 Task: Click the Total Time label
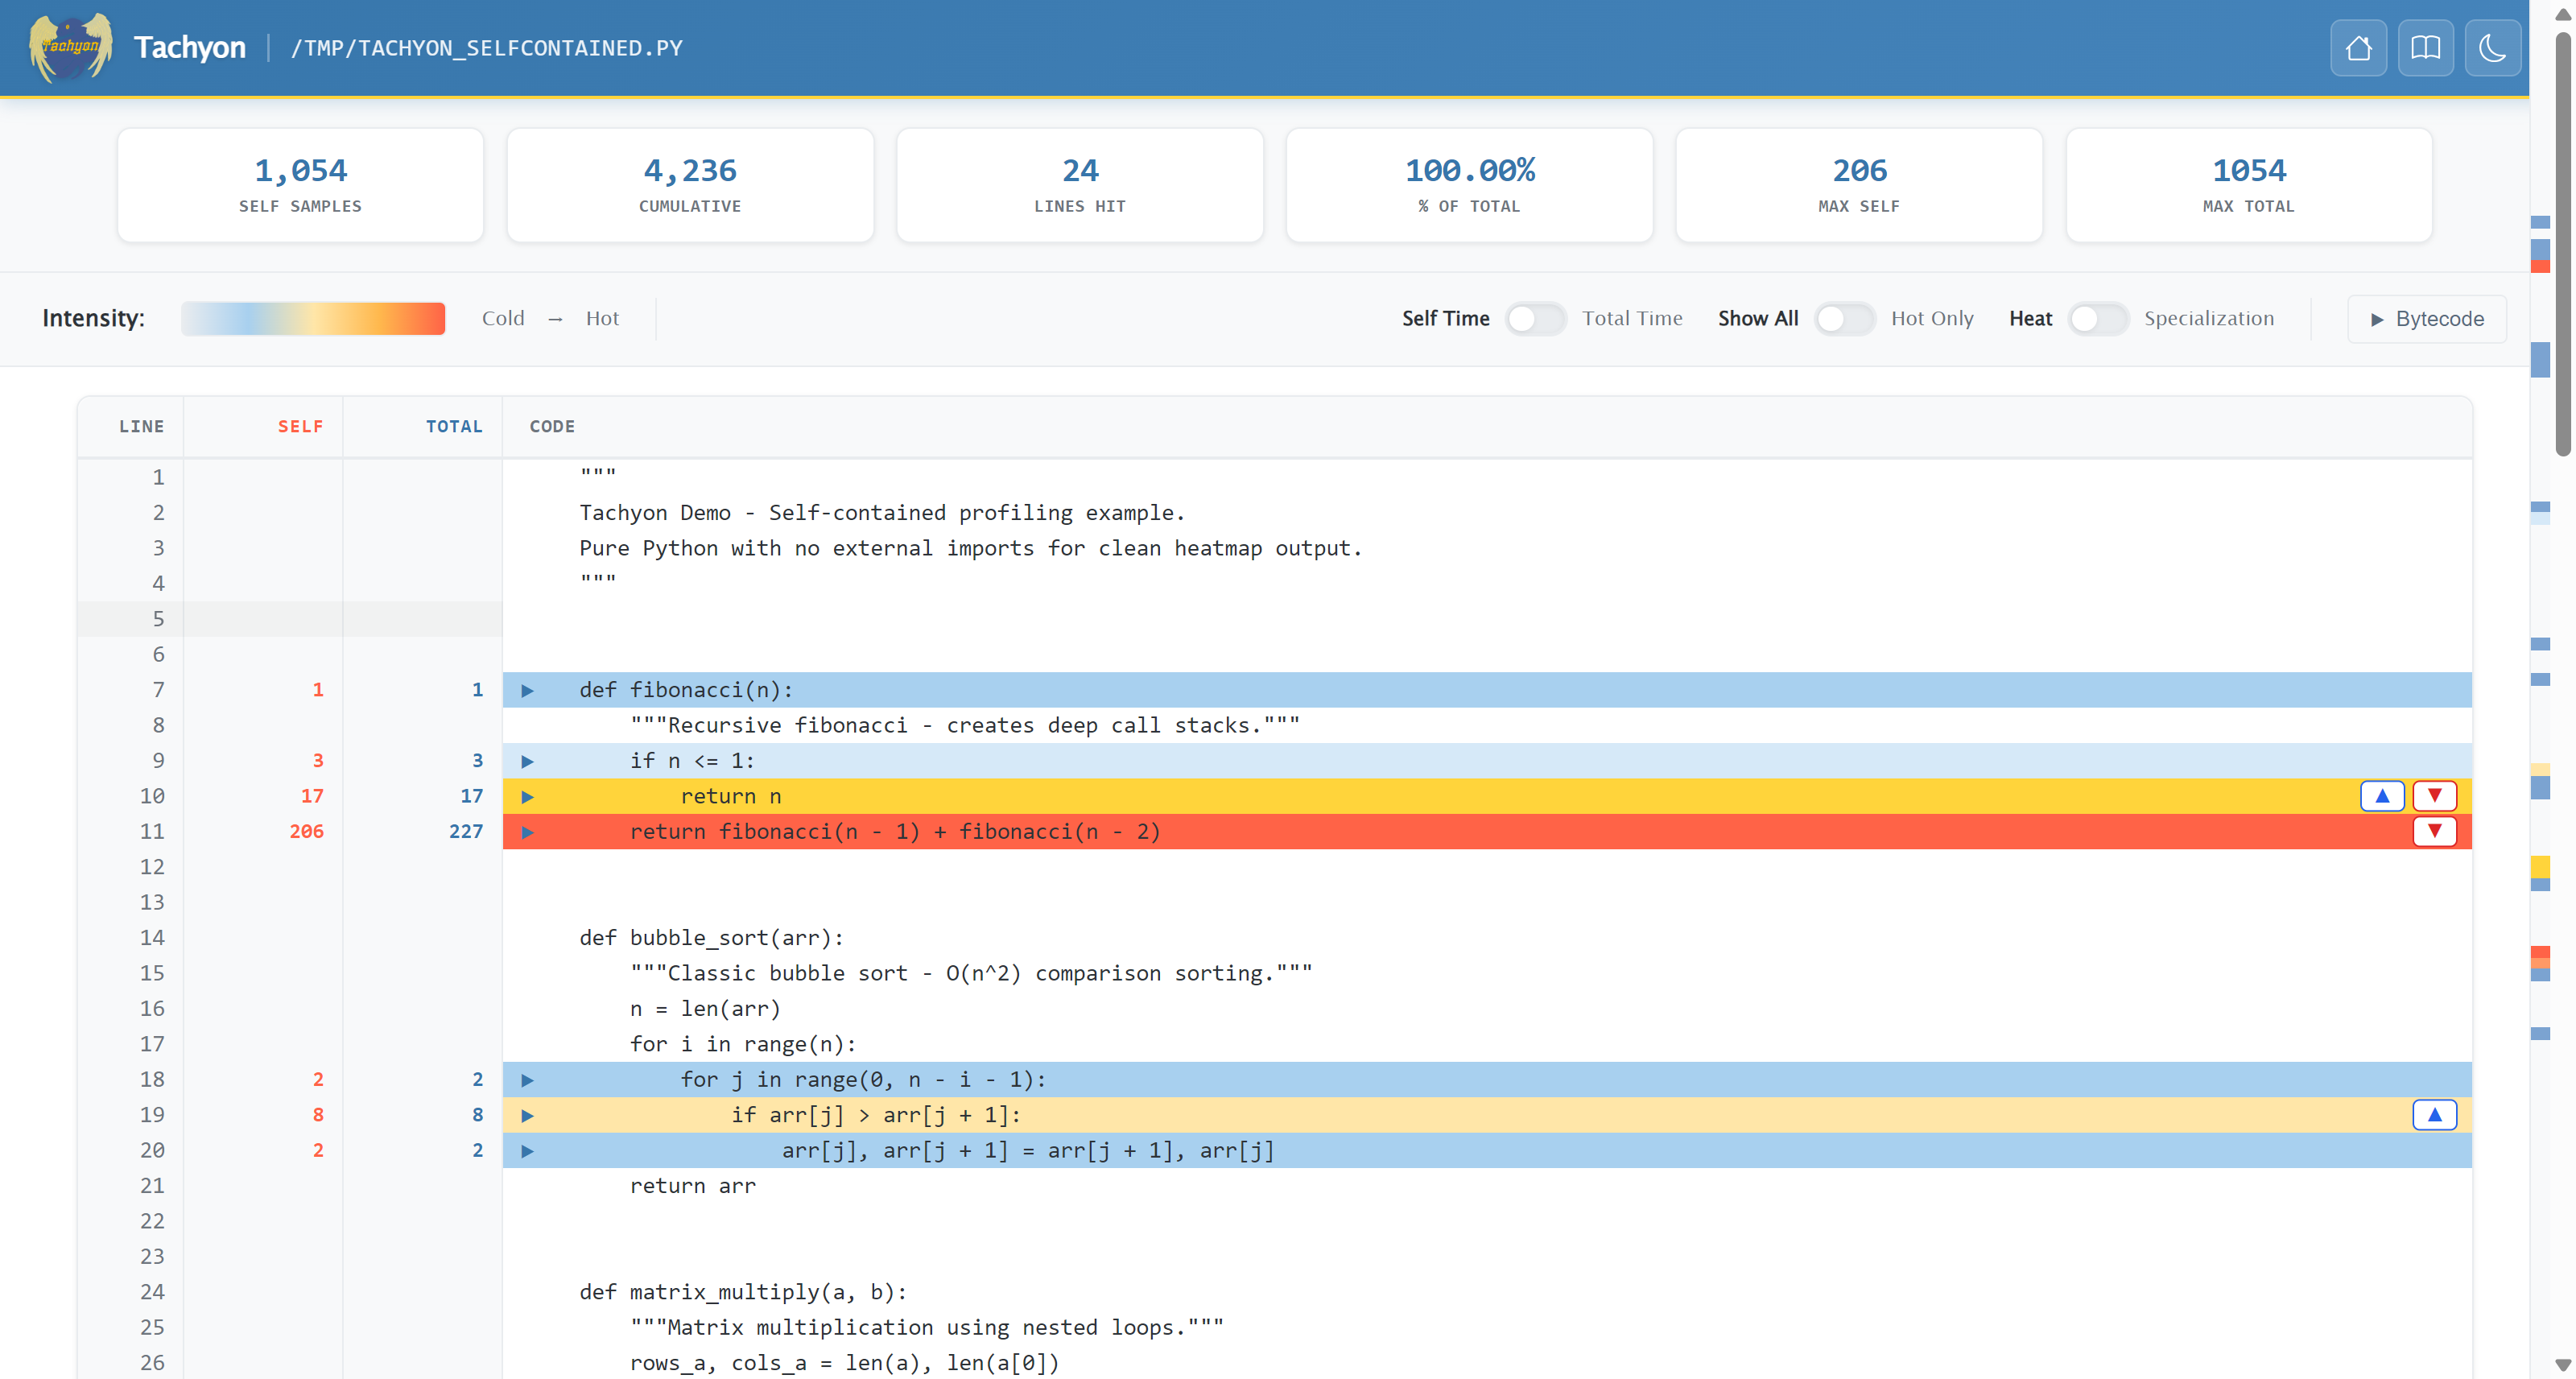tap(1632, 318)
